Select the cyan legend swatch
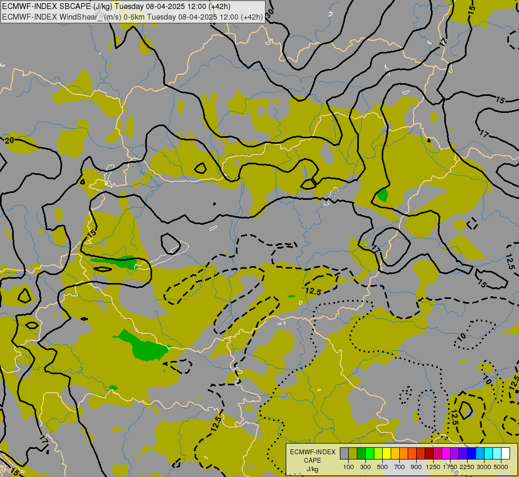 point(489,453)
